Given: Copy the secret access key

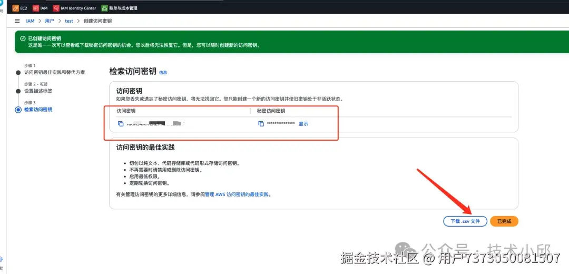Looking at the screenshot, I should (261, 124).
